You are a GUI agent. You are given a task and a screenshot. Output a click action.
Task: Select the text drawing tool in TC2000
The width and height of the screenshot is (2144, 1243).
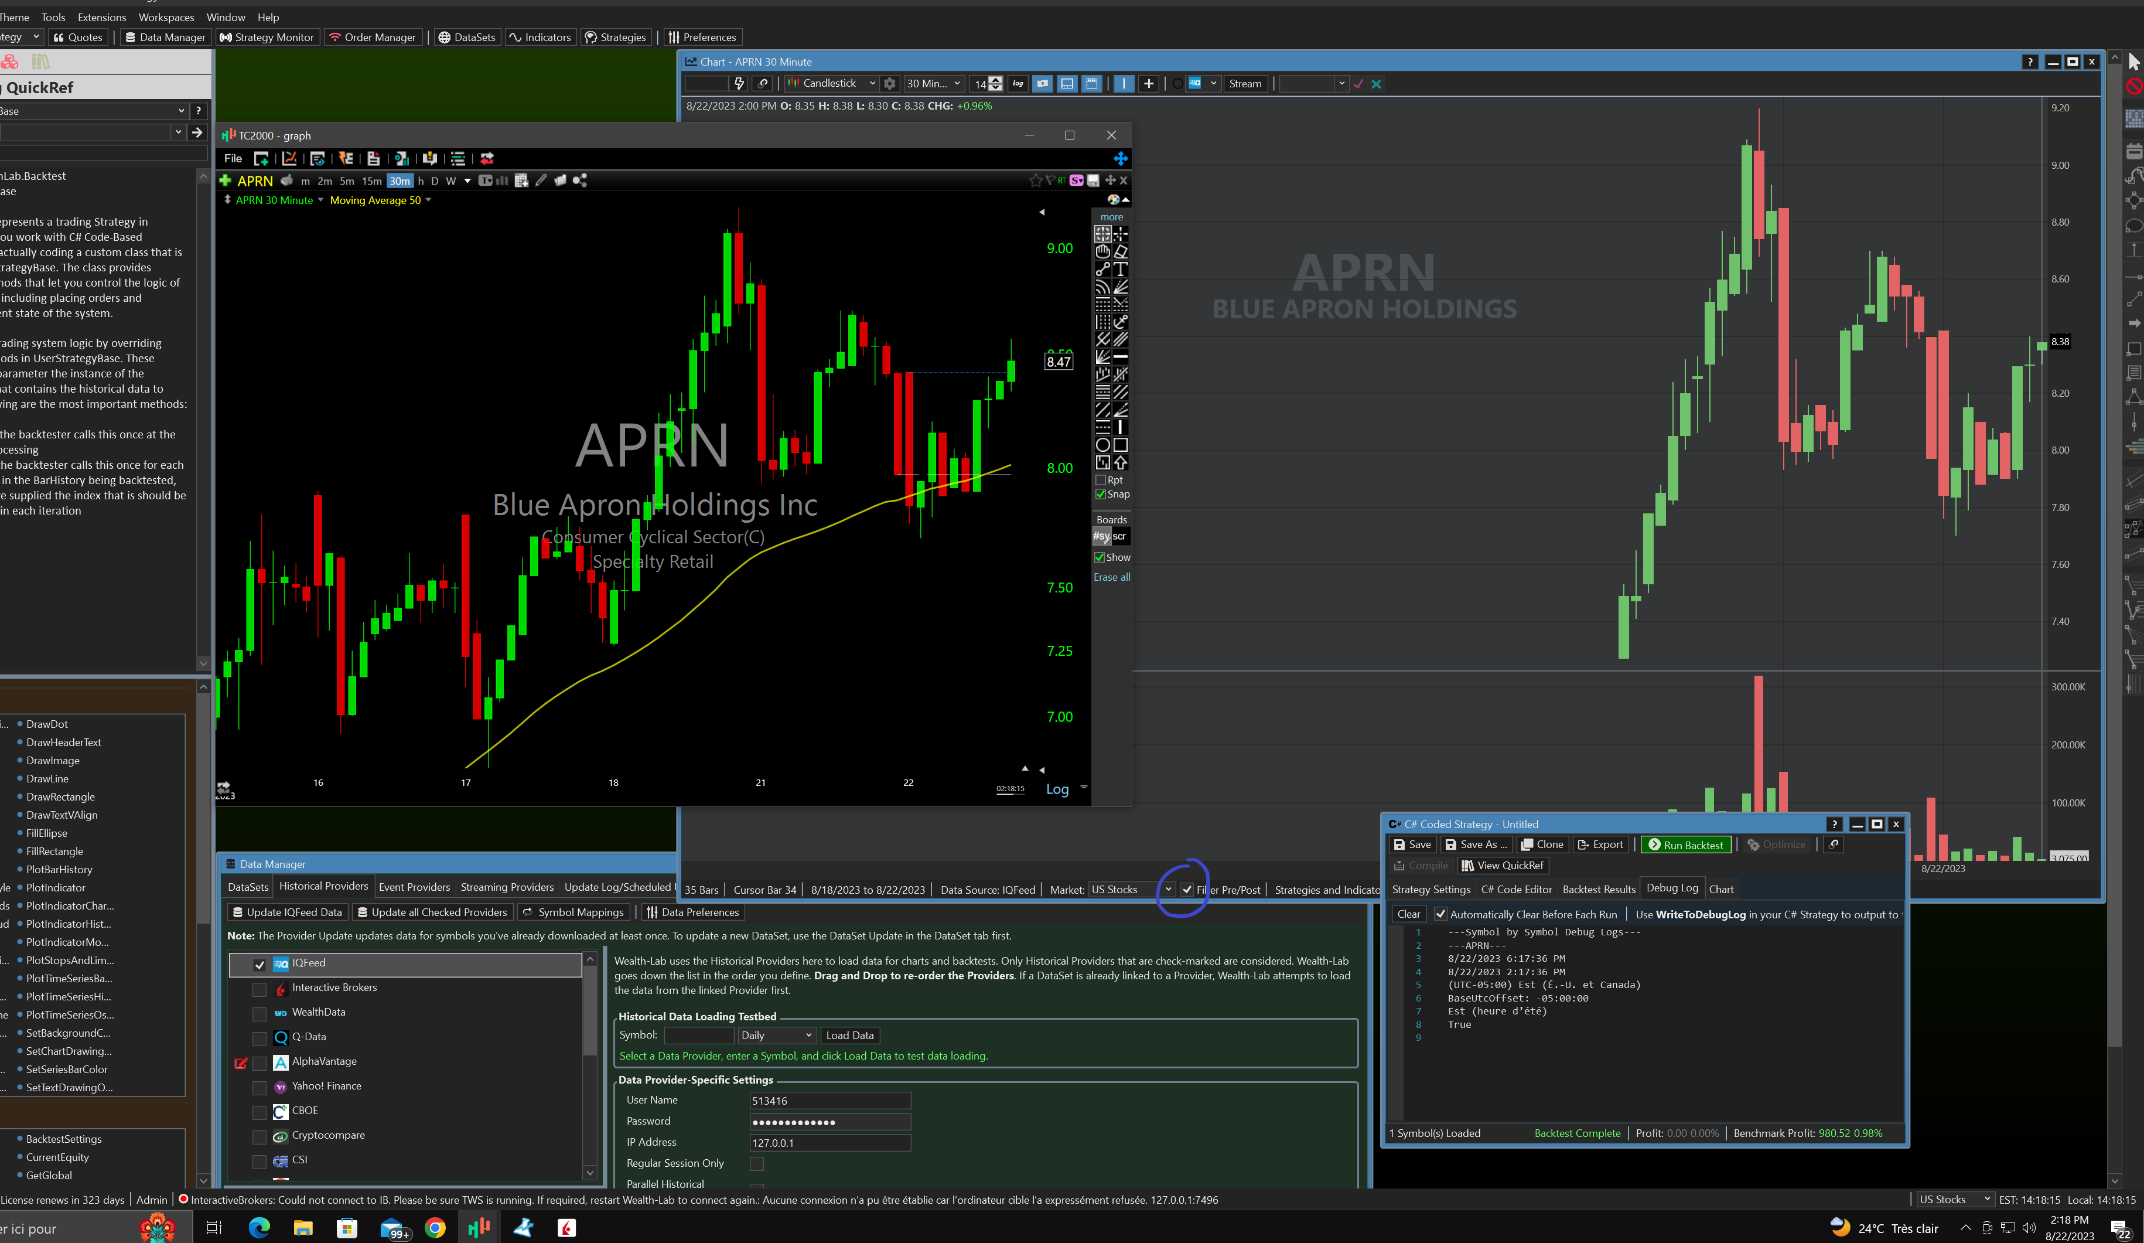[x=1121, y=269]
